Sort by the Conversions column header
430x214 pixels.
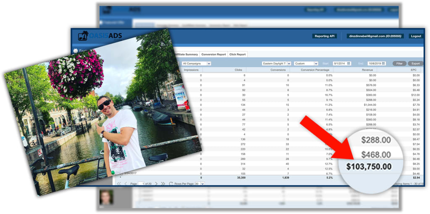pos(278,70)
